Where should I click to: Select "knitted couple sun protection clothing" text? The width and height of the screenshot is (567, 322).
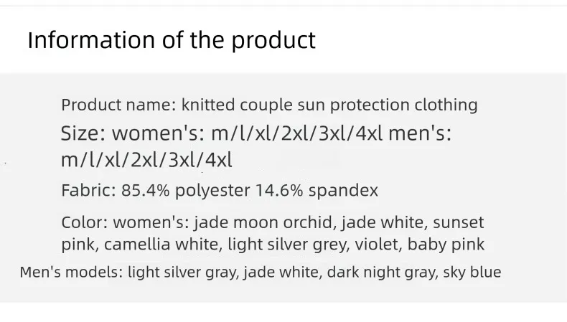tap(329, 105)
